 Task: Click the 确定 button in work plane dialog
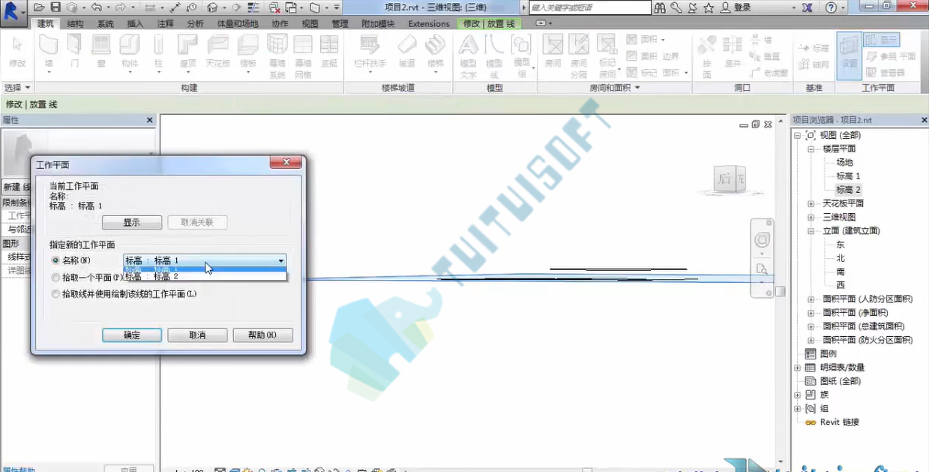(132, 335)
